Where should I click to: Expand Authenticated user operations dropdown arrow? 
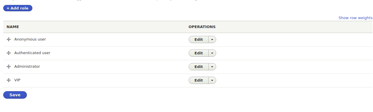click(x=212, y=53)
